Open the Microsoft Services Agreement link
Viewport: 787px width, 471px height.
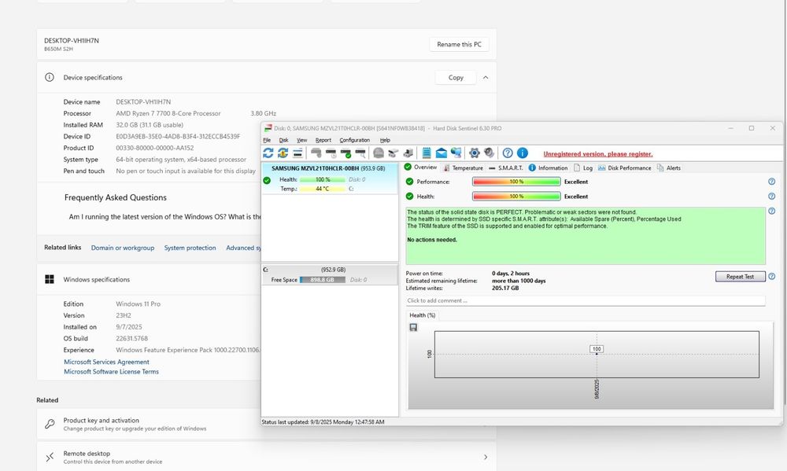[106, 362]
